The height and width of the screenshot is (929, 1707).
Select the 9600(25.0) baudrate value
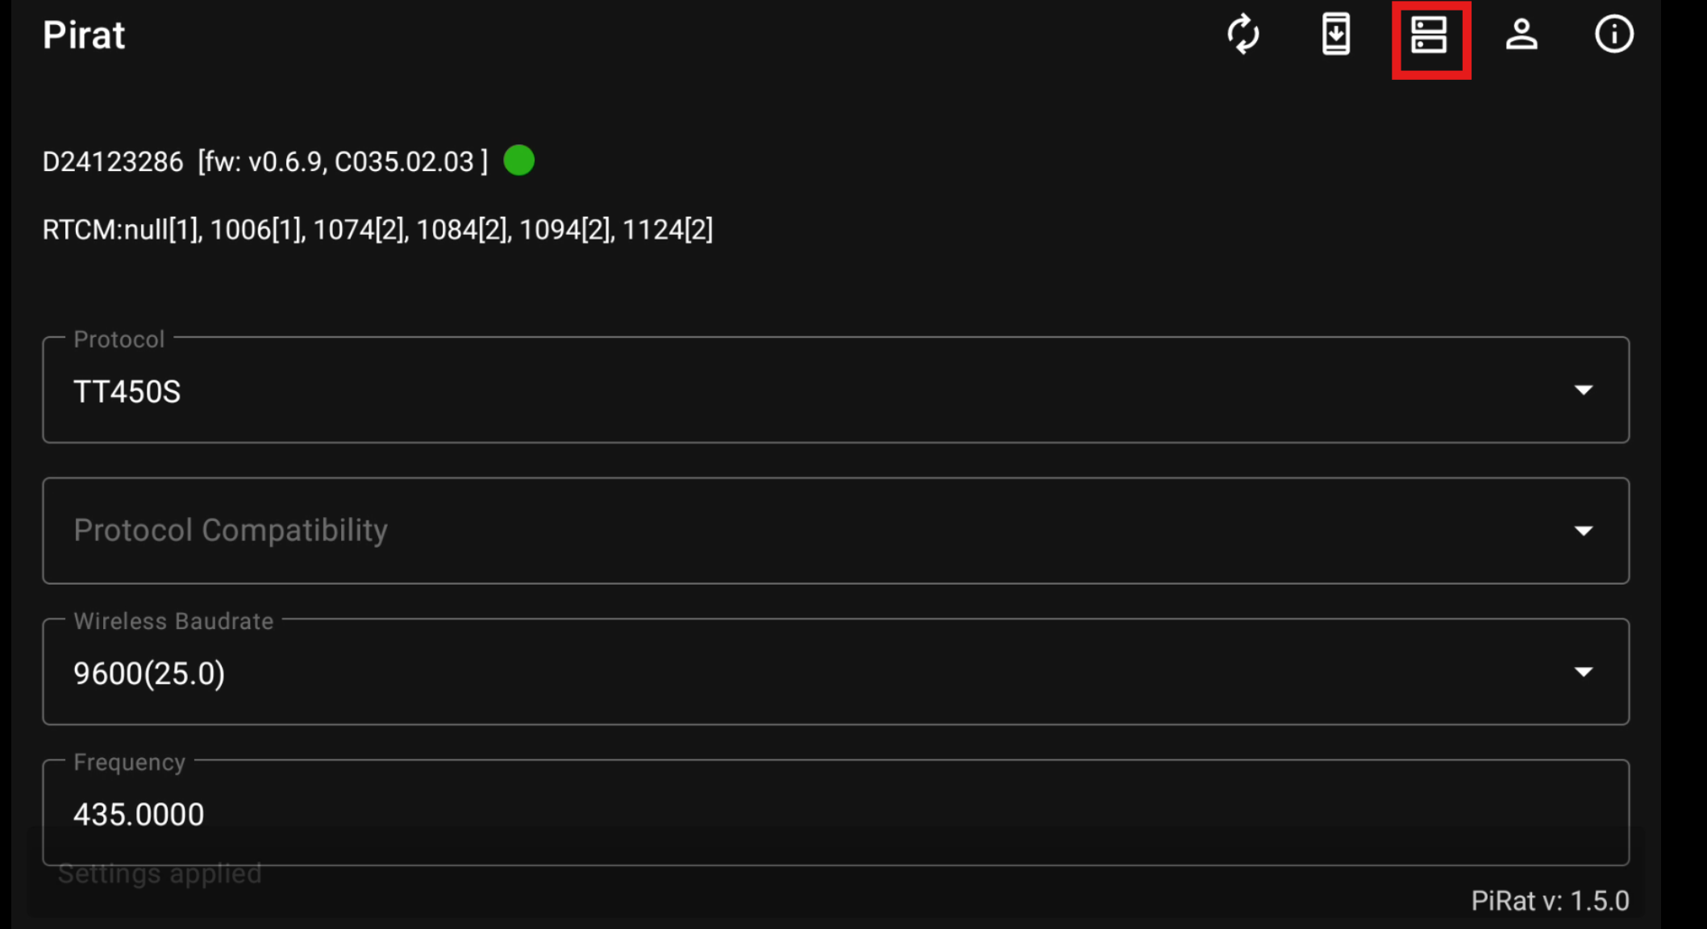point(149,673)
